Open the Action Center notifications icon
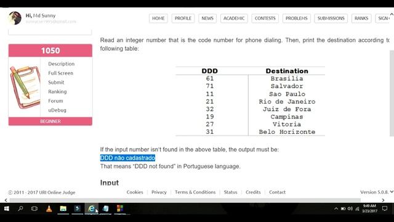Screen dimensions: 394x222 385,208
